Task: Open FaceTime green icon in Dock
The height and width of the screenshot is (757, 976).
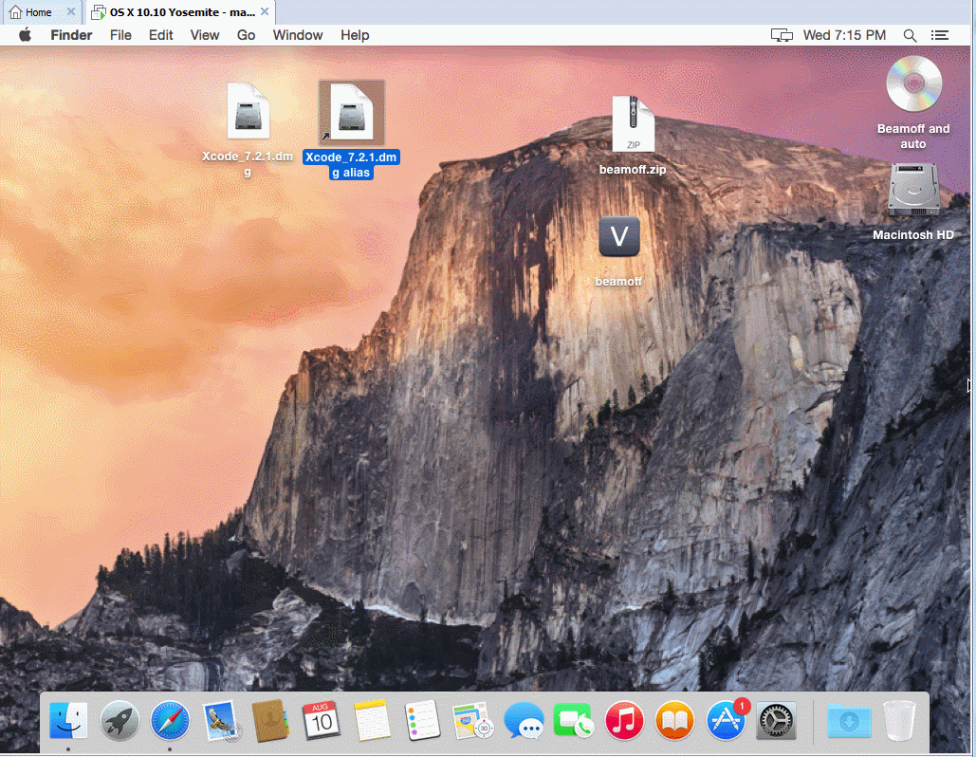Action: click(x=573, y=720)
